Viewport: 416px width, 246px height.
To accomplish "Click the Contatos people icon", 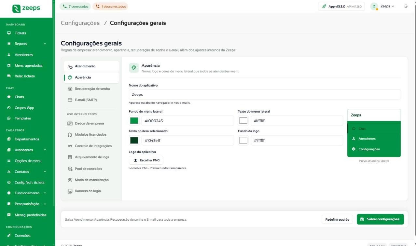I will tap(9, 171).
